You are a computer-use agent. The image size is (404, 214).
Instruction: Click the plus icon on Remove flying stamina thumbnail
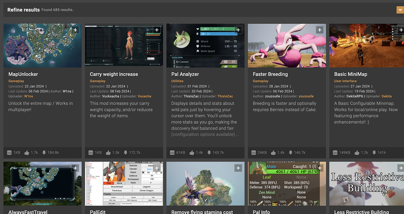238,168
